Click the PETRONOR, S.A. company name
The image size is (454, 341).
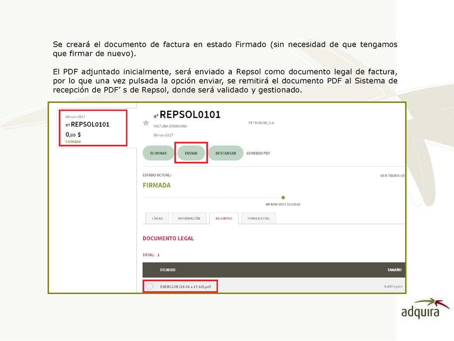coord(262,123)
